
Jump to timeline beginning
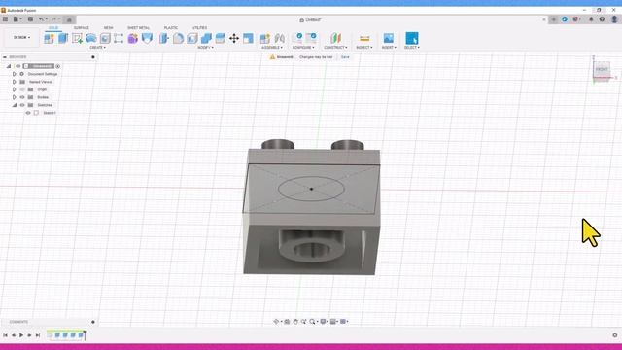pos(5,335)
